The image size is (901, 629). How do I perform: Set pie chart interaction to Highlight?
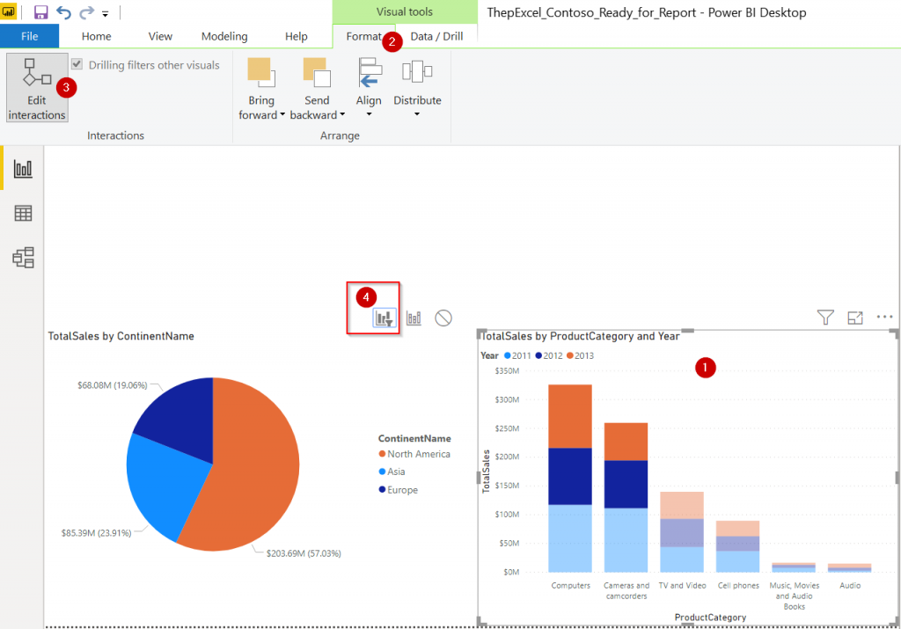414,318
